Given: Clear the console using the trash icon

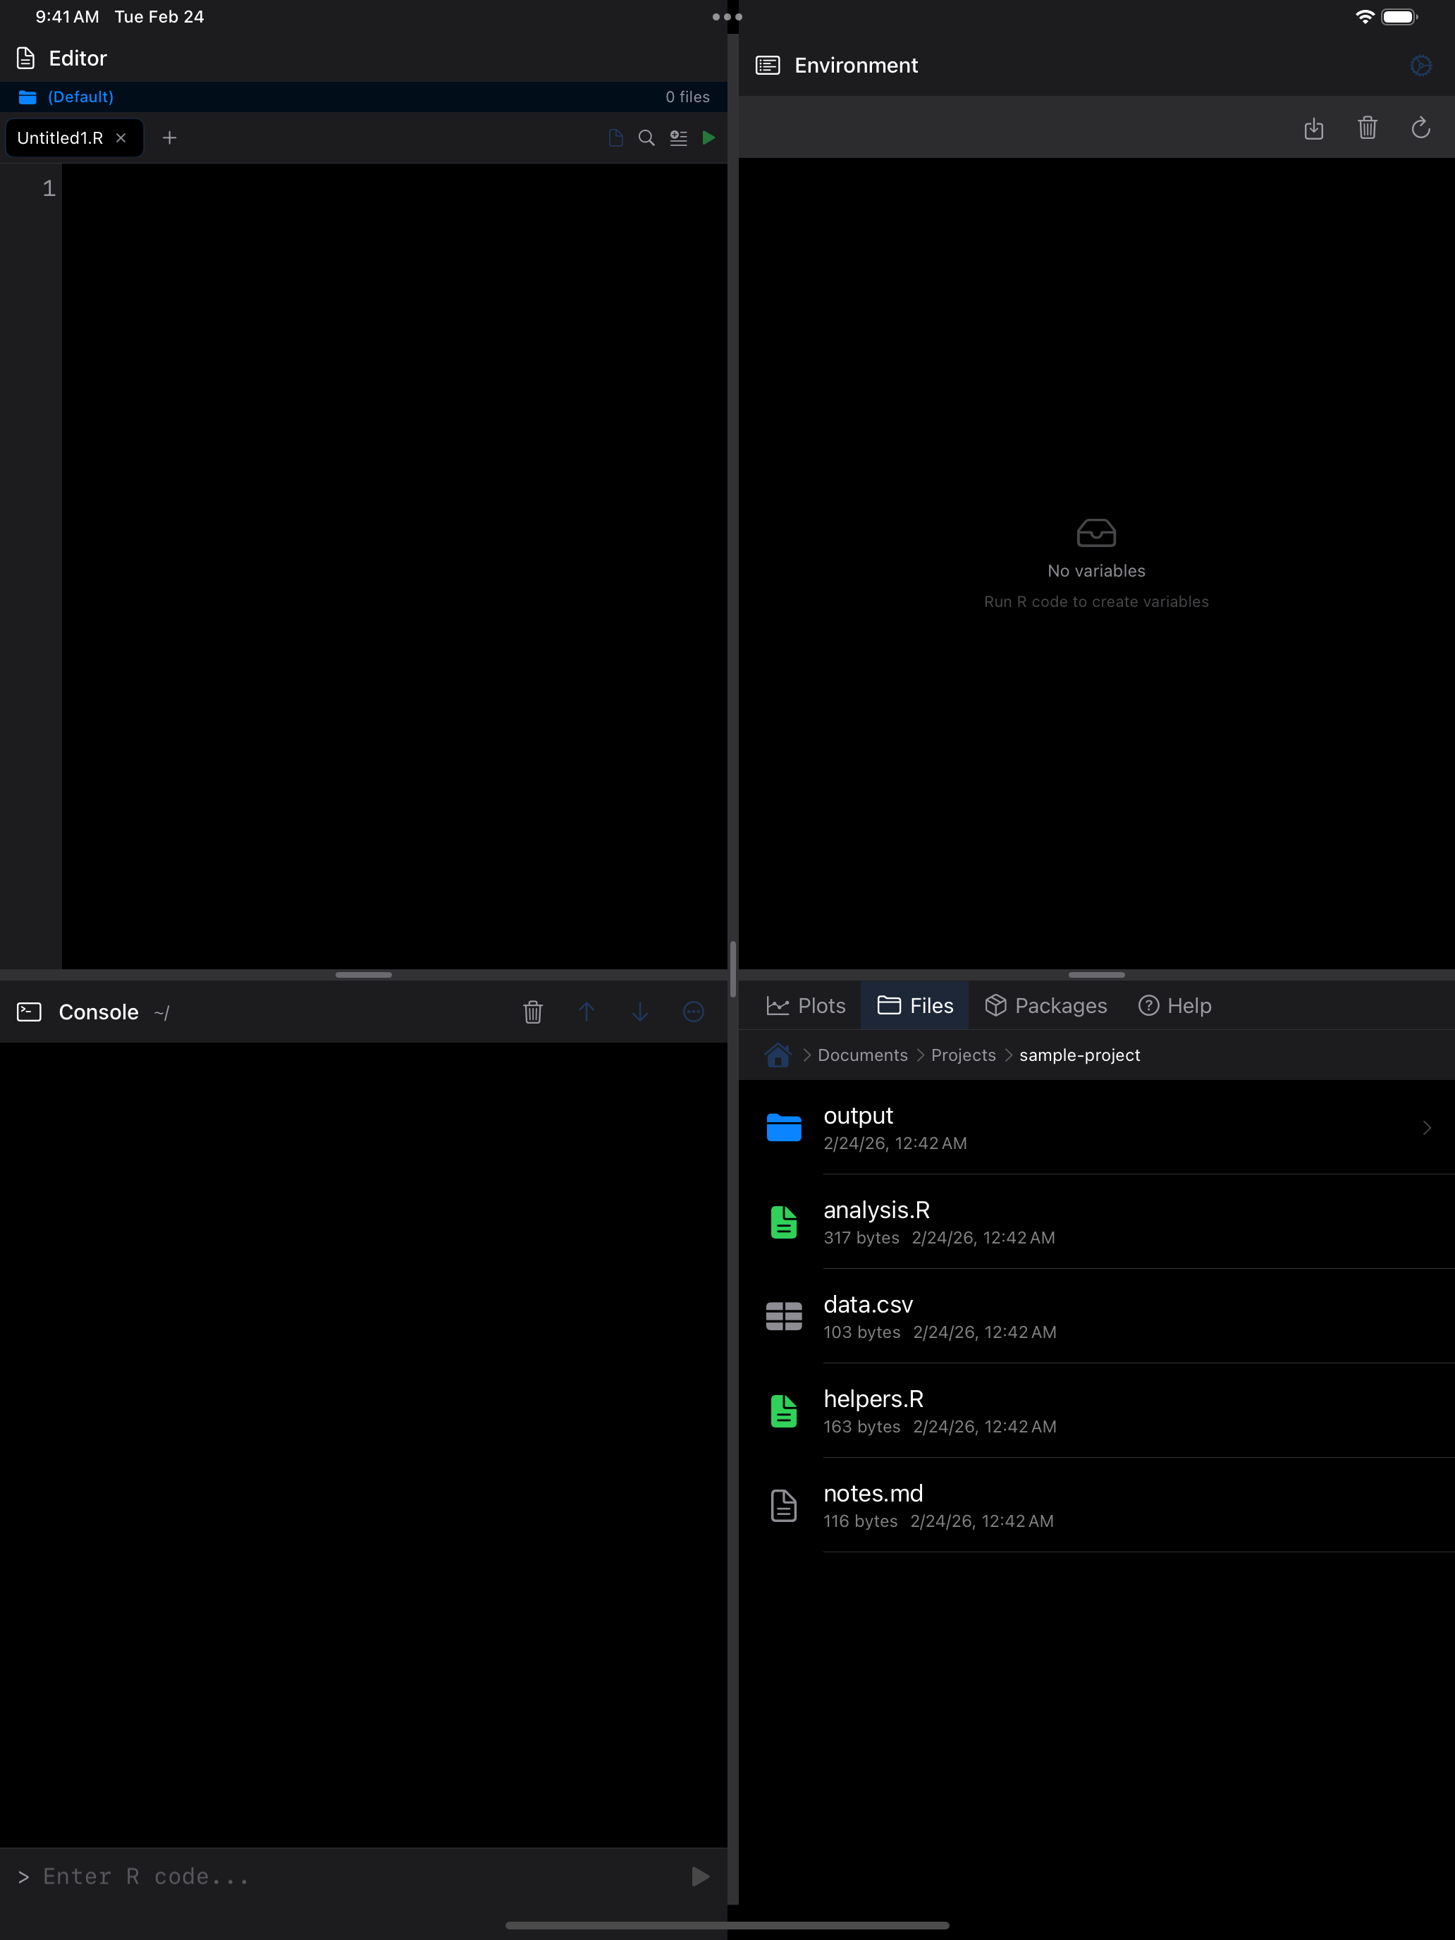Looking at the screenshot, I should click(x=532, y=1011).
